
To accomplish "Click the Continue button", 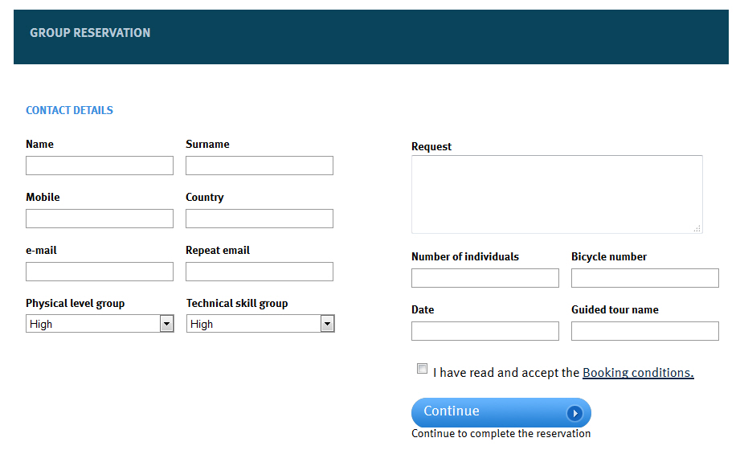I will tap(501, 412).
